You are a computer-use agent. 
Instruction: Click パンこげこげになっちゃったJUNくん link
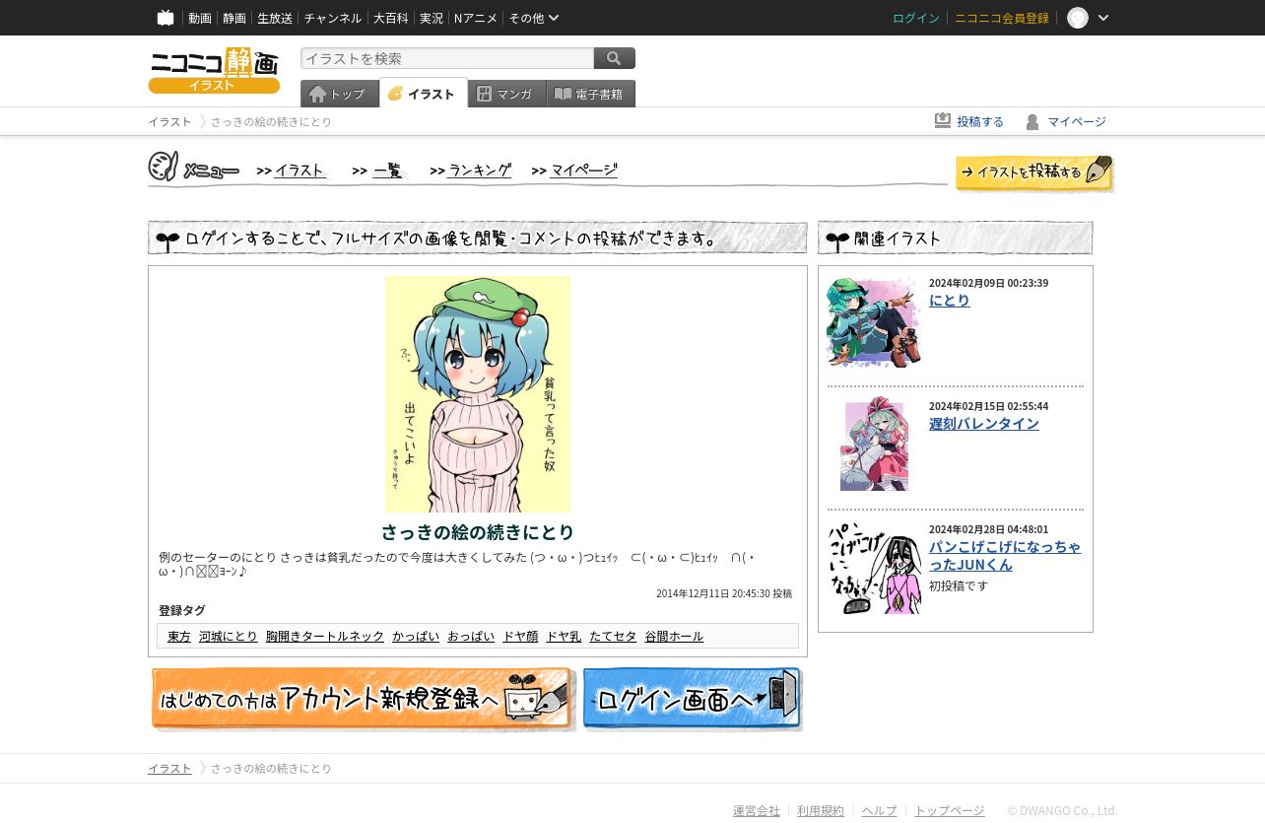[x=1005, y=555]
